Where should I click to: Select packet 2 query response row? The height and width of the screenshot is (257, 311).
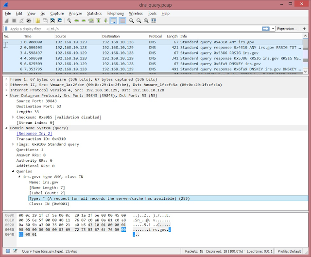pos(153,48)
